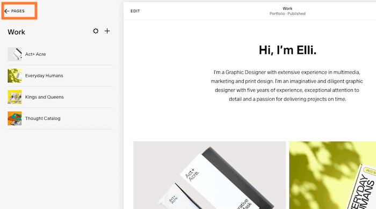Click the Act+ Acre thumbnail image
This screenshot has width=376, height=209.
click(15, 54)
